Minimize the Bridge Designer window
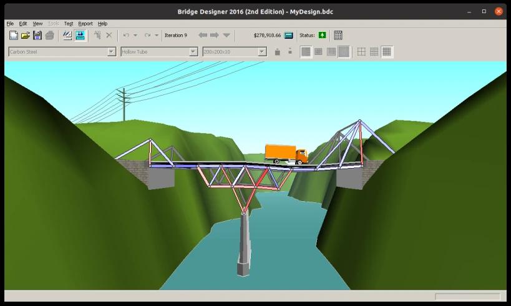Image resolution: width=511 pixels, height=306 pixels. tap(469, 11)
